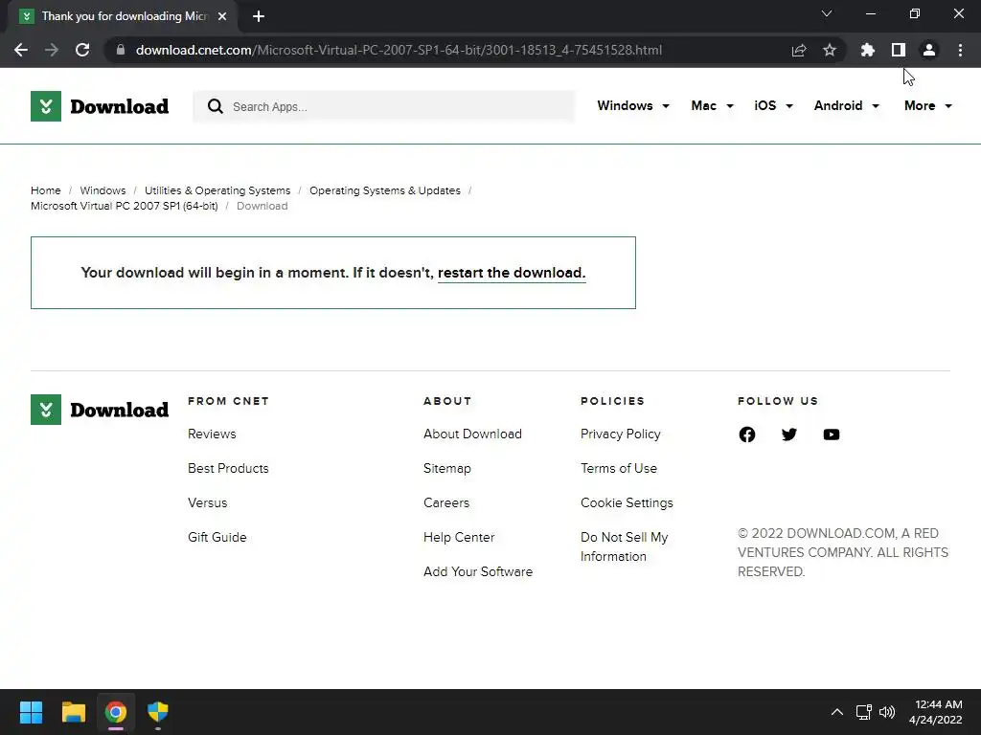Close the 'Thank you for downloading' tab
981x735 pixels.
pyautogui.click(x=222, y=16)
